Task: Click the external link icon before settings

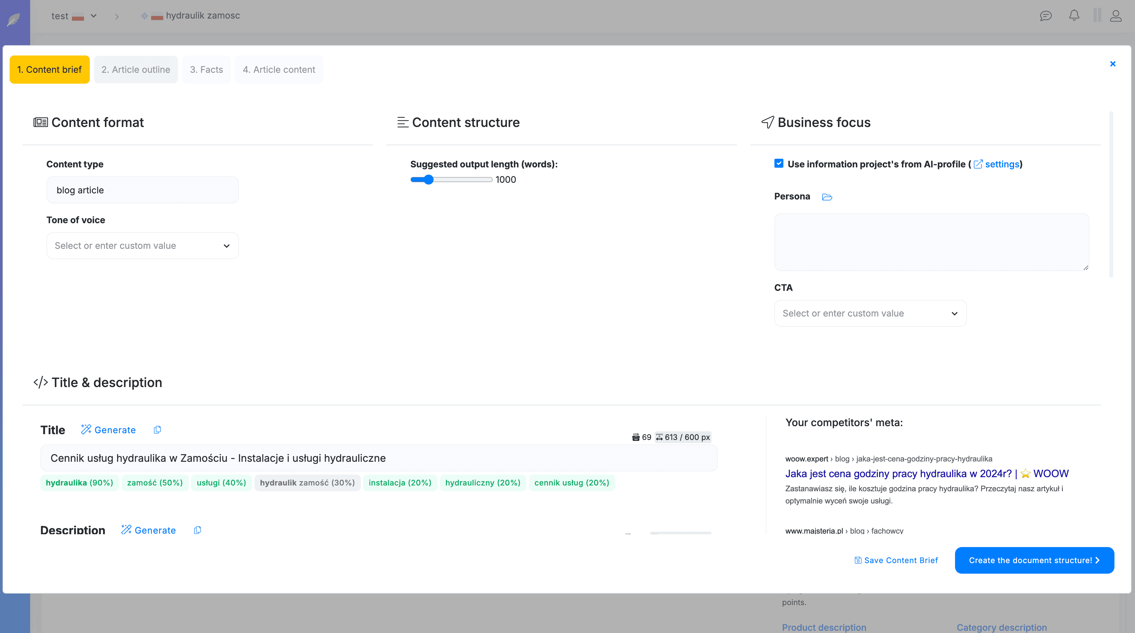Action: click(x=978, y=164)
